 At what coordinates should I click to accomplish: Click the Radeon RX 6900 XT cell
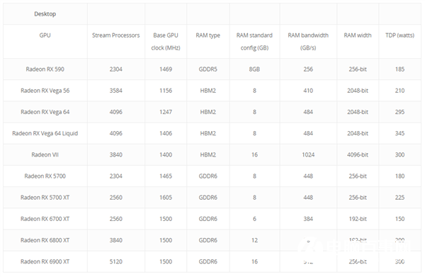coord(45,261)
